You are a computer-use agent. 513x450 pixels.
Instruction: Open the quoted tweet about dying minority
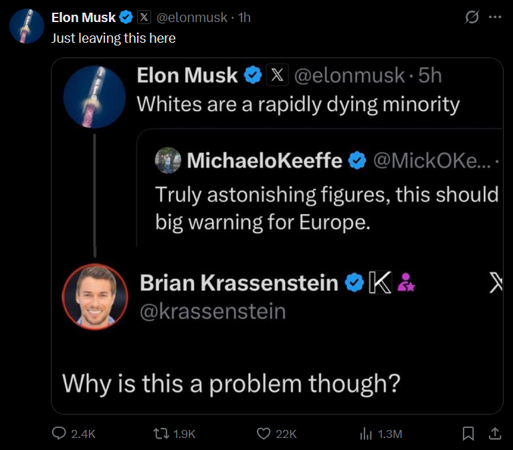coord(298,104)
